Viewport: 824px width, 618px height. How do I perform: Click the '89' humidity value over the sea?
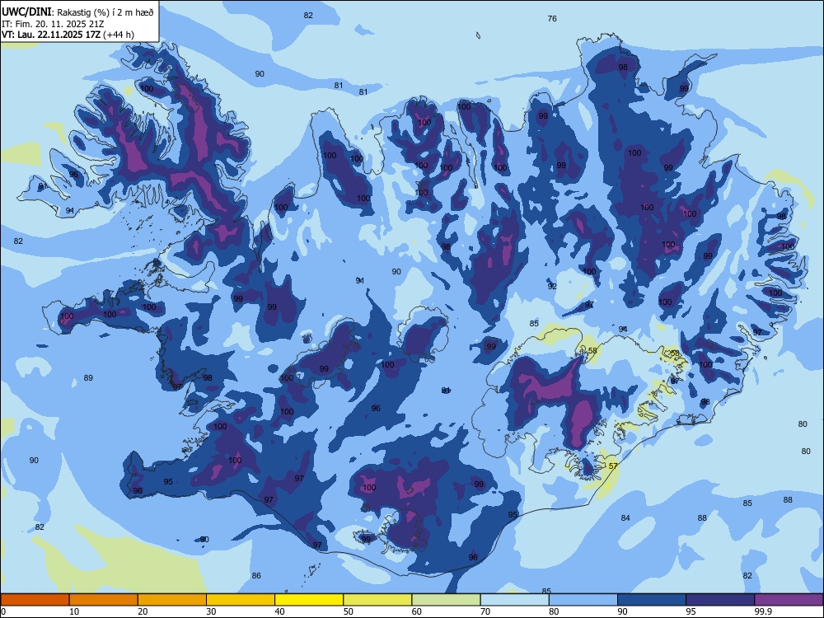(88, 378)
